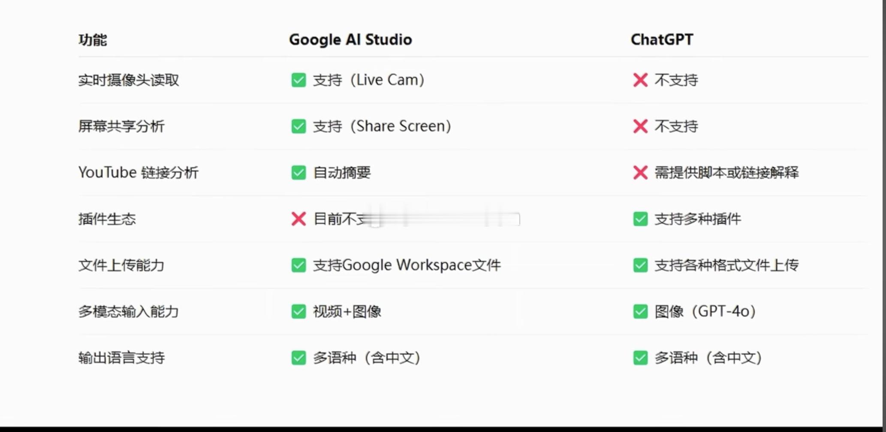Click the 多模态输入能力 row label
The height and width of the screenshot is (432, 886).
(x=128, y=311)
